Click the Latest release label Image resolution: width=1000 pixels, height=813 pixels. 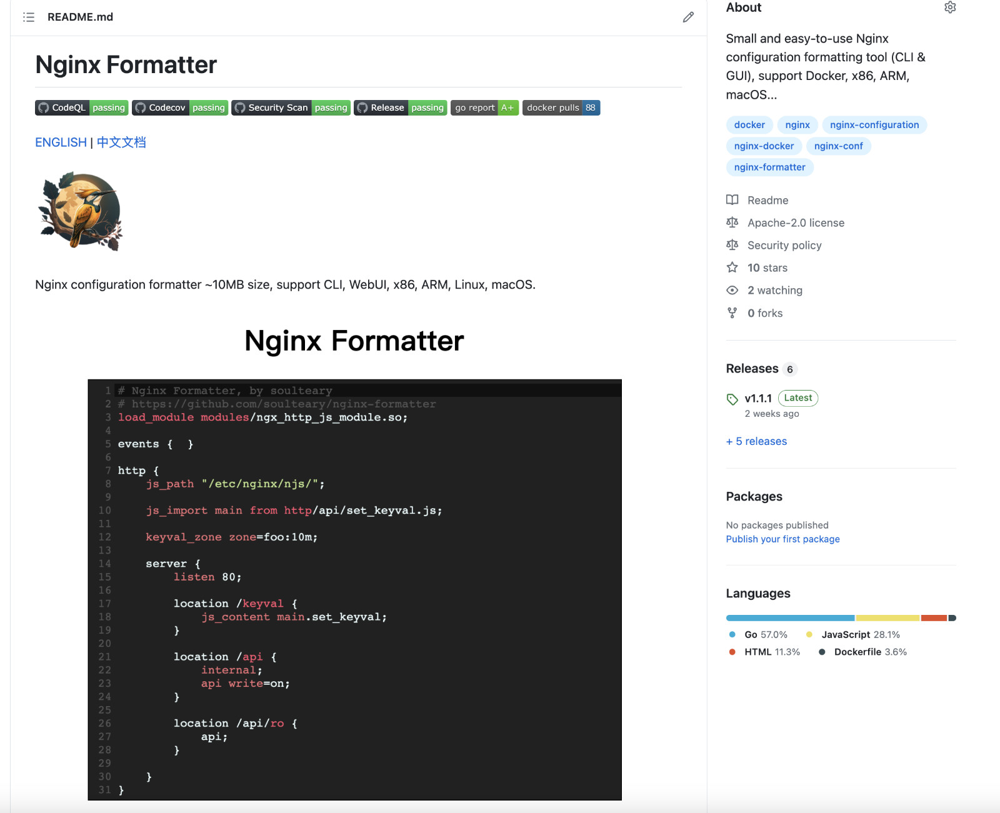point(798,398)
